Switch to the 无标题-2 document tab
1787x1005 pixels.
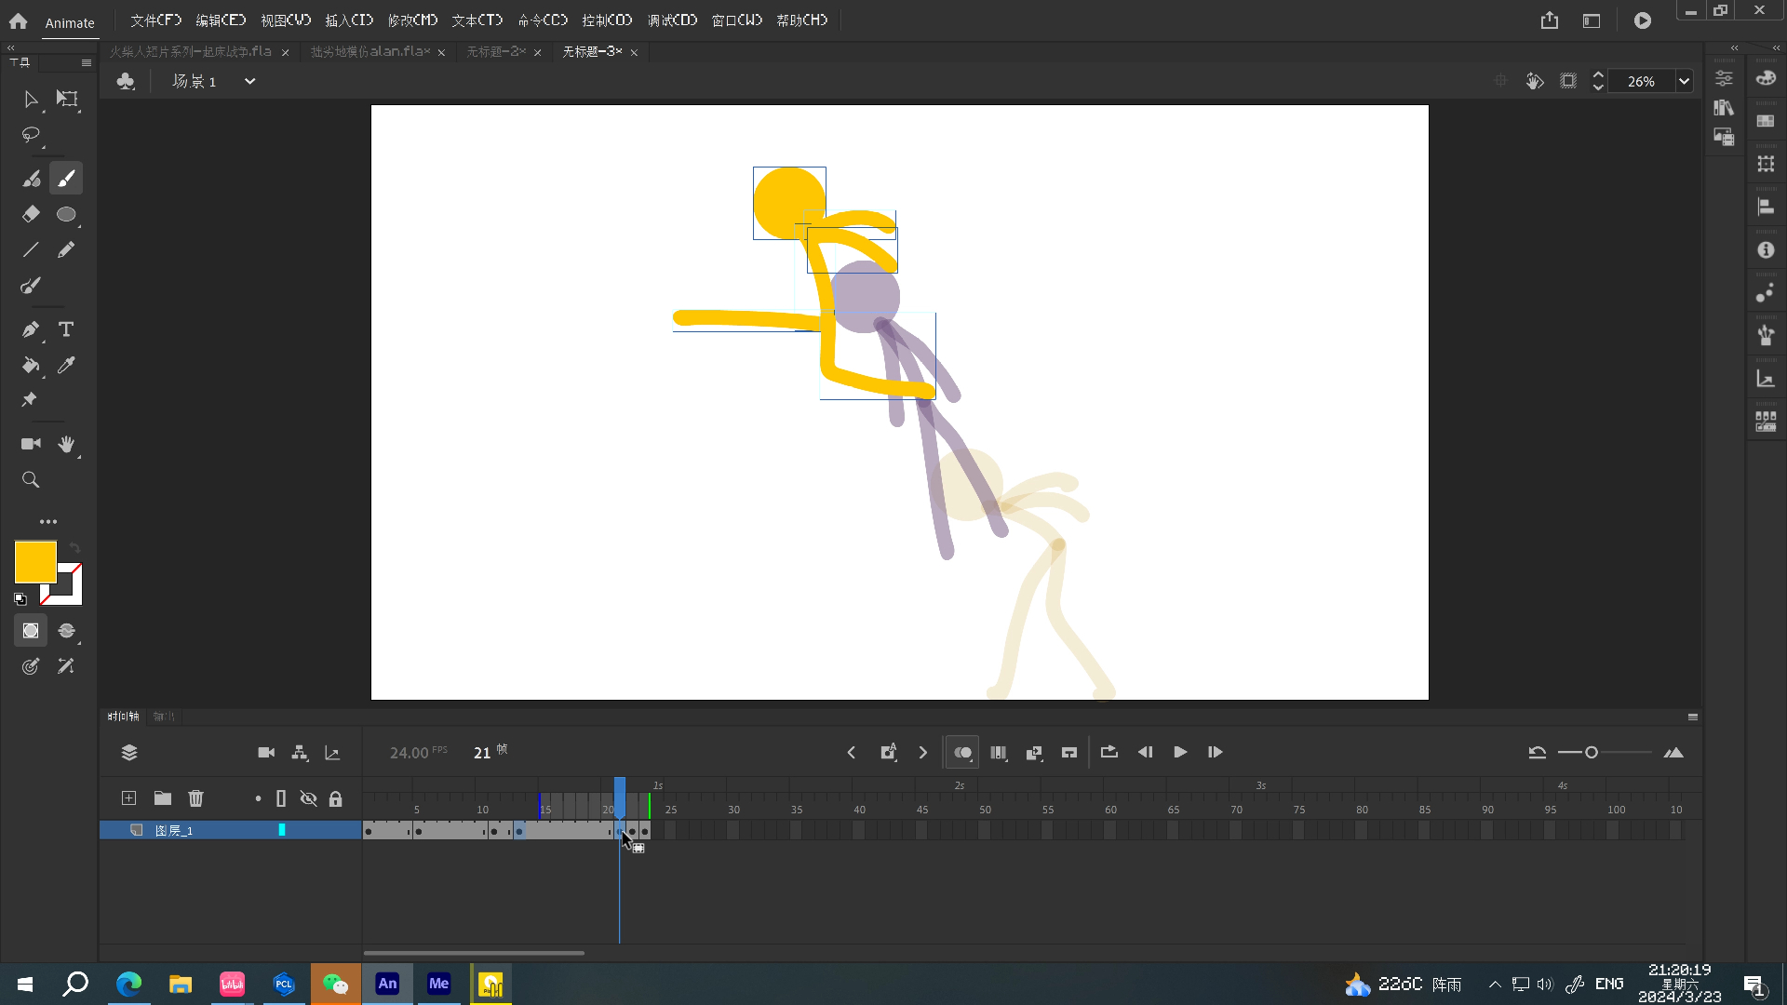[496, 52]
